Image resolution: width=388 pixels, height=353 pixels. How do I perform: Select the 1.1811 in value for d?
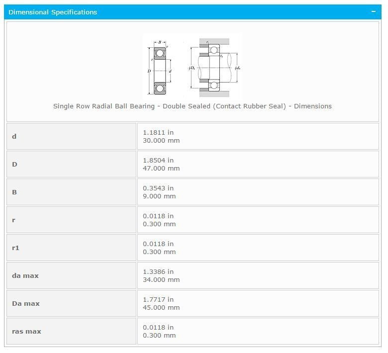[158, 132]
